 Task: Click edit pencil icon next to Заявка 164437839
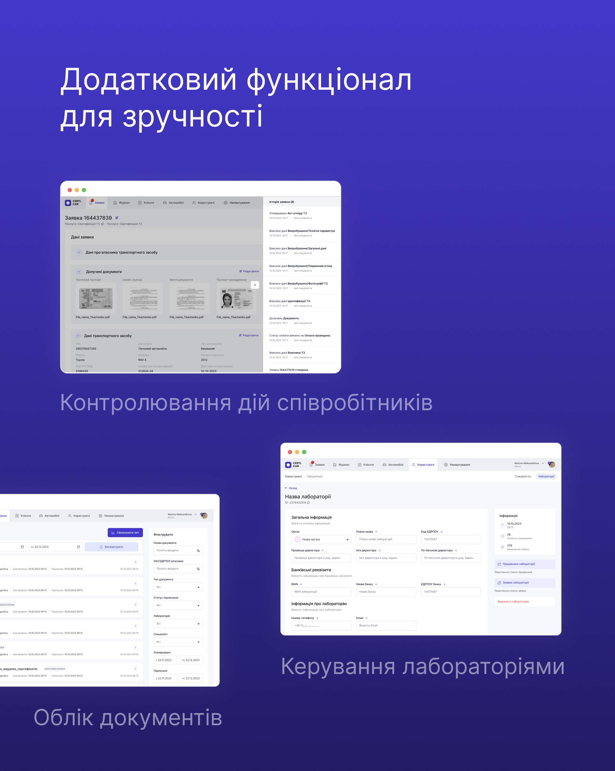pos(117,218)
